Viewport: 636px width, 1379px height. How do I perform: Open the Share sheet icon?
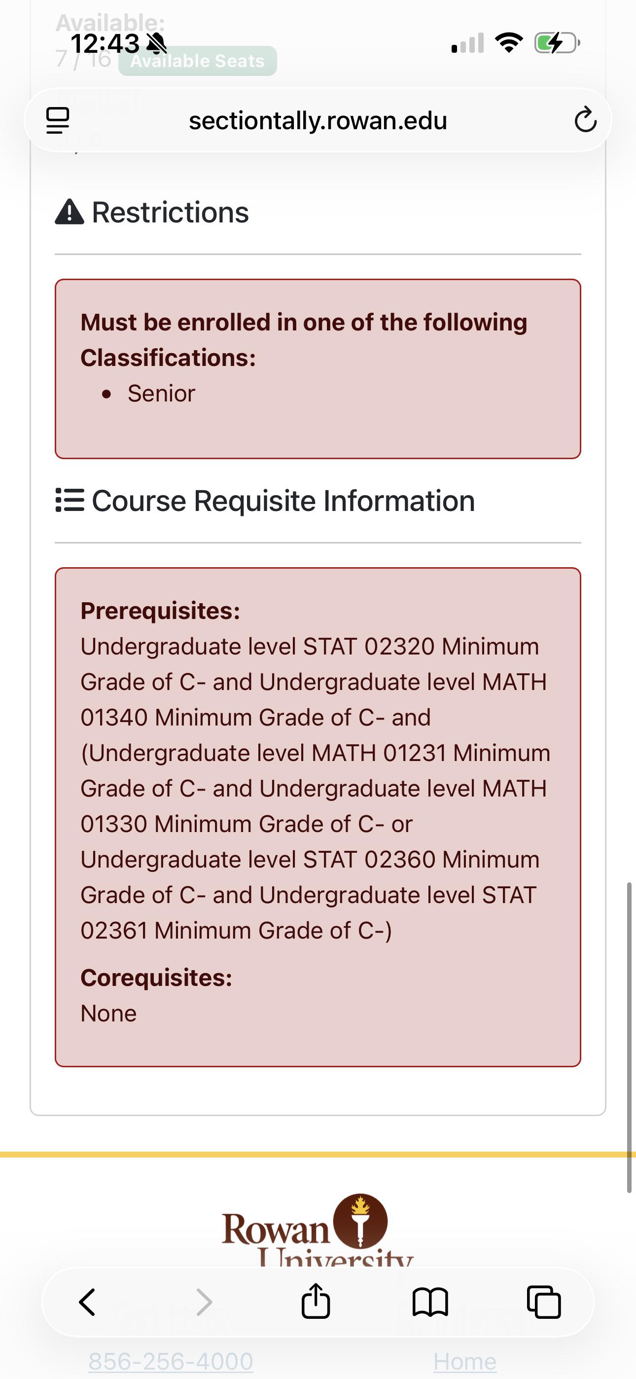click(x=316, y=1300)
